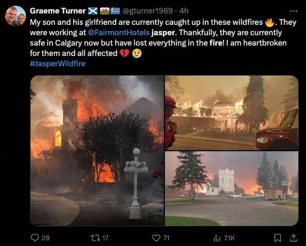
Task: Open the @gturner1969 handle
Action: tap(147, 11)
